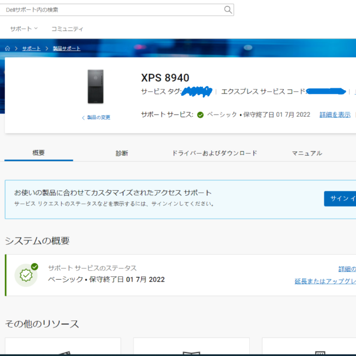Open the コミュニティ menu item

pyautogui.click(x=67, y=29)
